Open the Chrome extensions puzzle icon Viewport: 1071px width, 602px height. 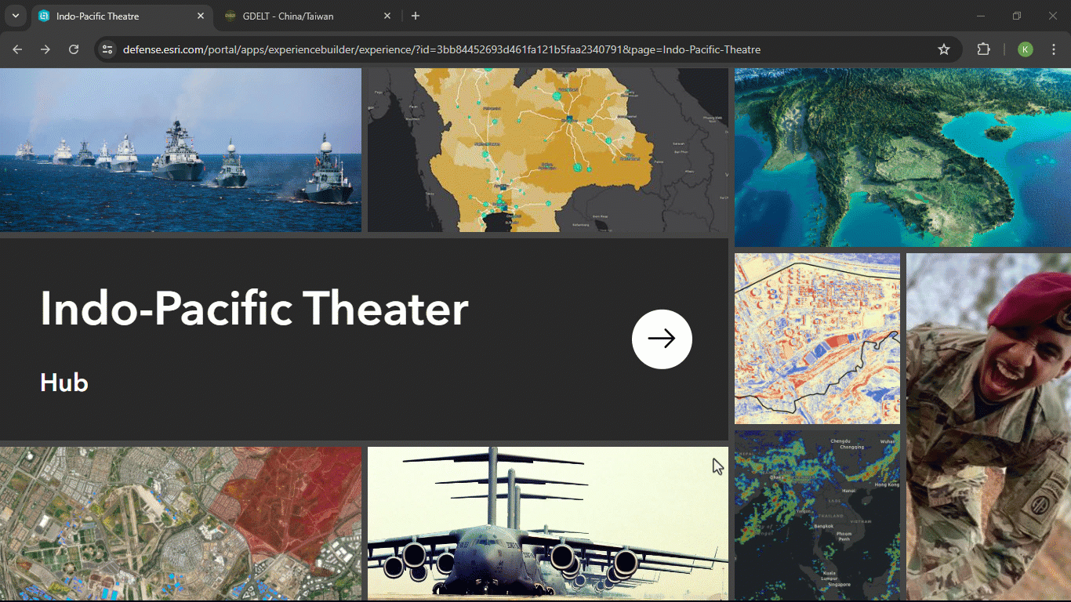coord(983,49)
